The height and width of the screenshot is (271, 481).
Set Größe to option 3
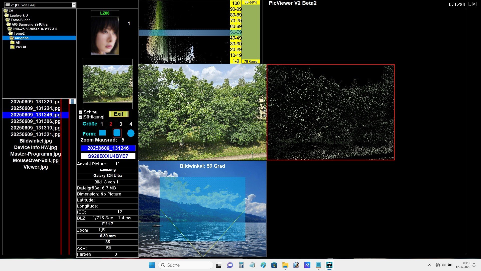(121, 124)
